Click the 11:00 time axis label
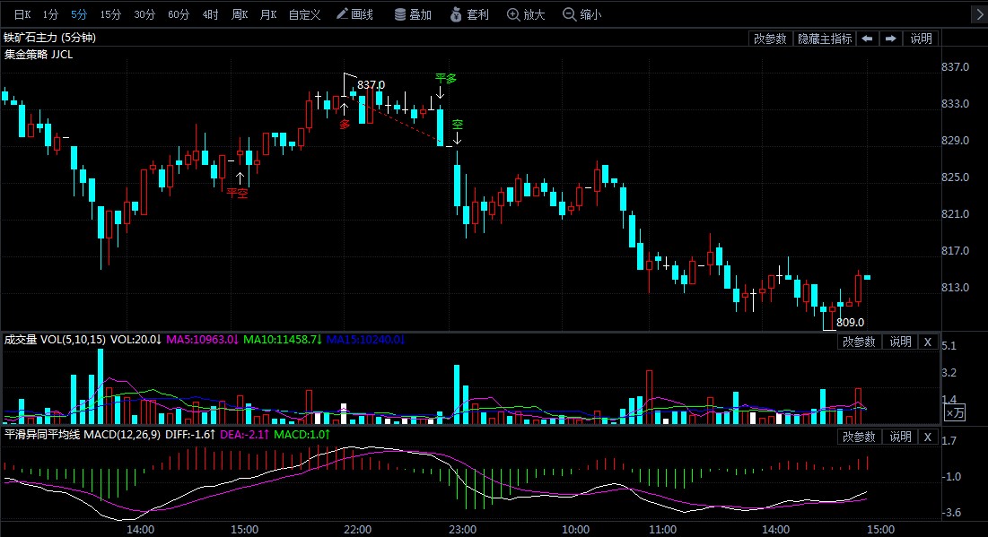 click(x=662, y=530)
